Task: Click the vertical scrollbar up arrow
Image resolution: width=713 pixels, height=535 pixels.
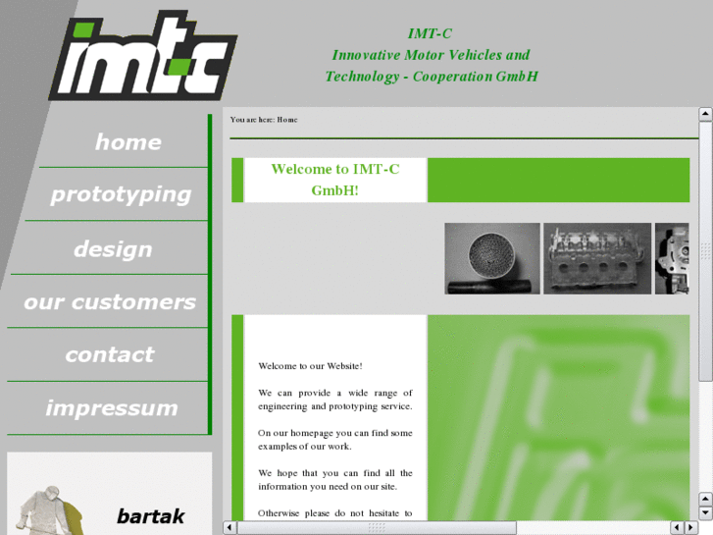Action: click(x=705, y=113)
